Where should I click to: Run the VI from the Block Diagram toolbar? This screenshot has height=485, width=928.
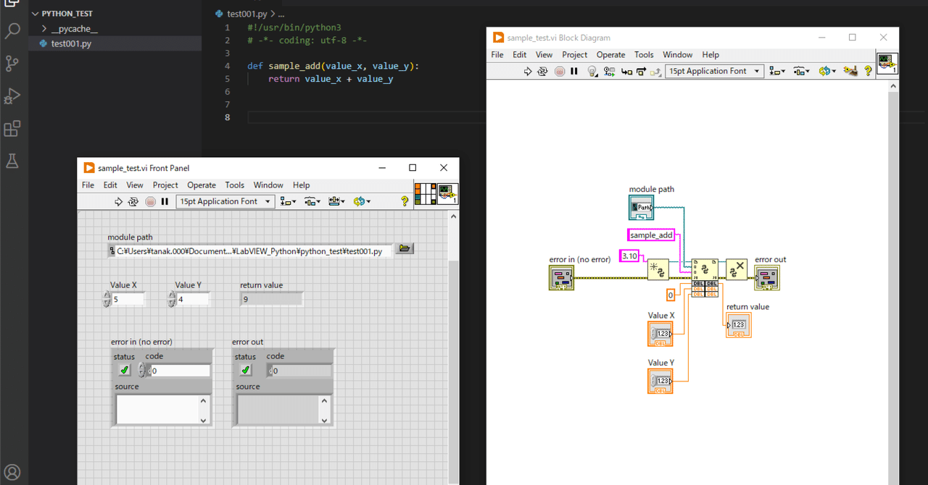(528, 71)
